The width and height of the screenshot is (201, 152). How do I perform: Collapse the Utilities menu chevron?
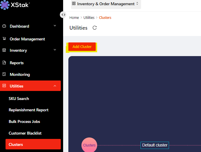tap(55, 86)
